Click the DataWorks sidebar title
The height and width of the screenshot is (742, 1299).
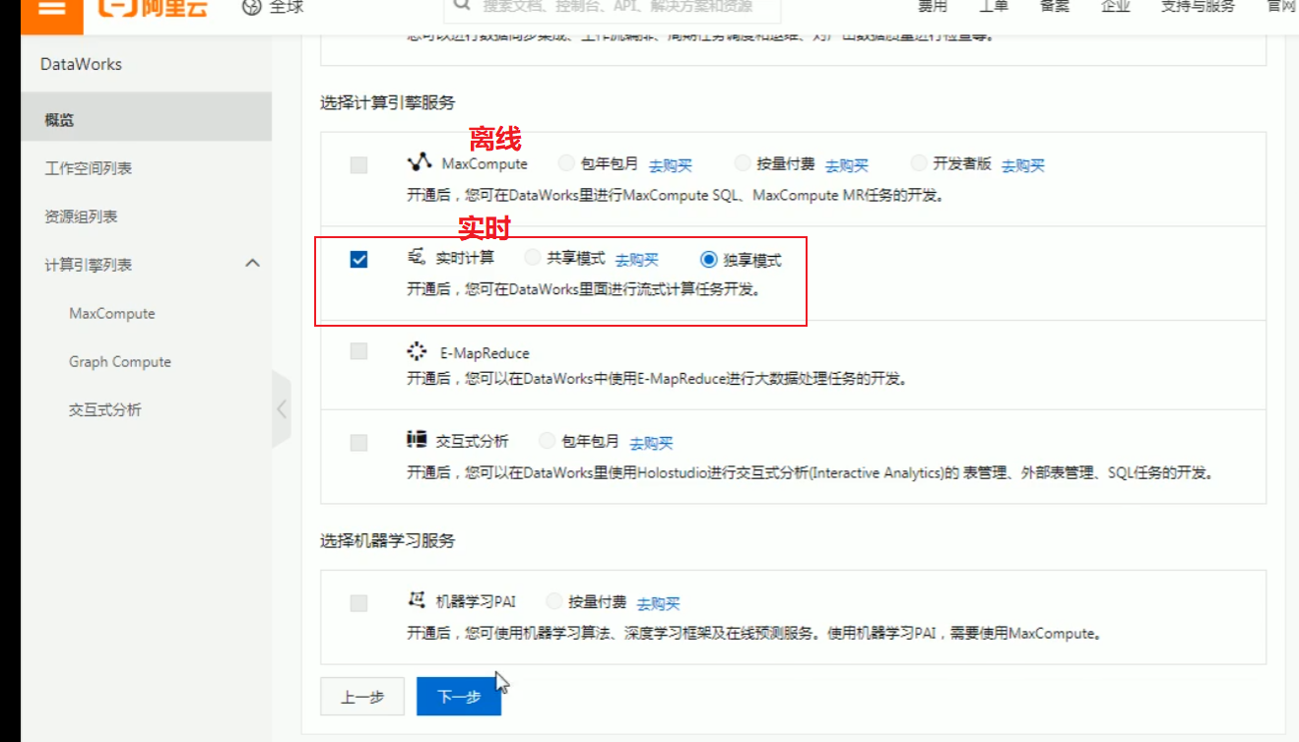[x=81, y=64]
